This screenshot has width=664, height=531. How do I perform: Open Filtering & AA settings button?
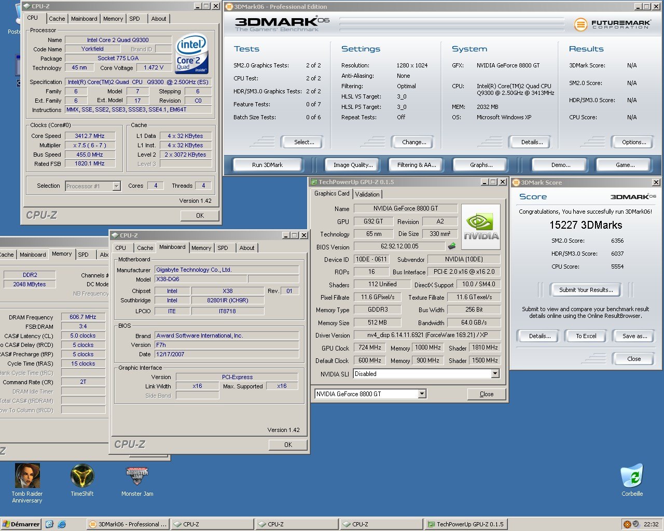pos(417,165)
